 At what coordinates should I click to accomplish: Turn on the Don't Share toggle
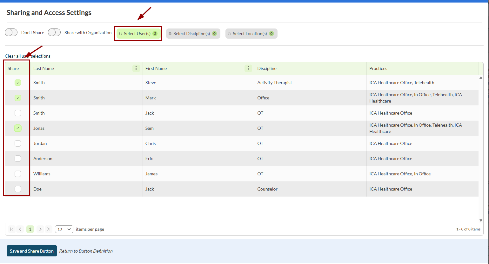[x=11, y=33]
